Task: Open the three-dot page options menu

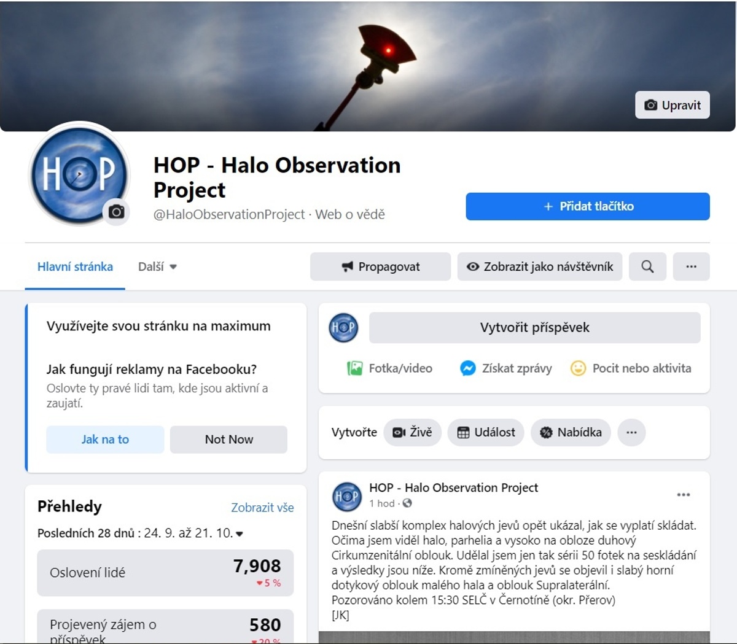Action: 691,266
